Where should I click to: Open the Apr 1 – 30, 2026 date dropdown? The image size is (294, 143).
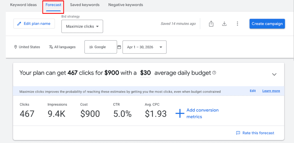[x=144, y=47]
